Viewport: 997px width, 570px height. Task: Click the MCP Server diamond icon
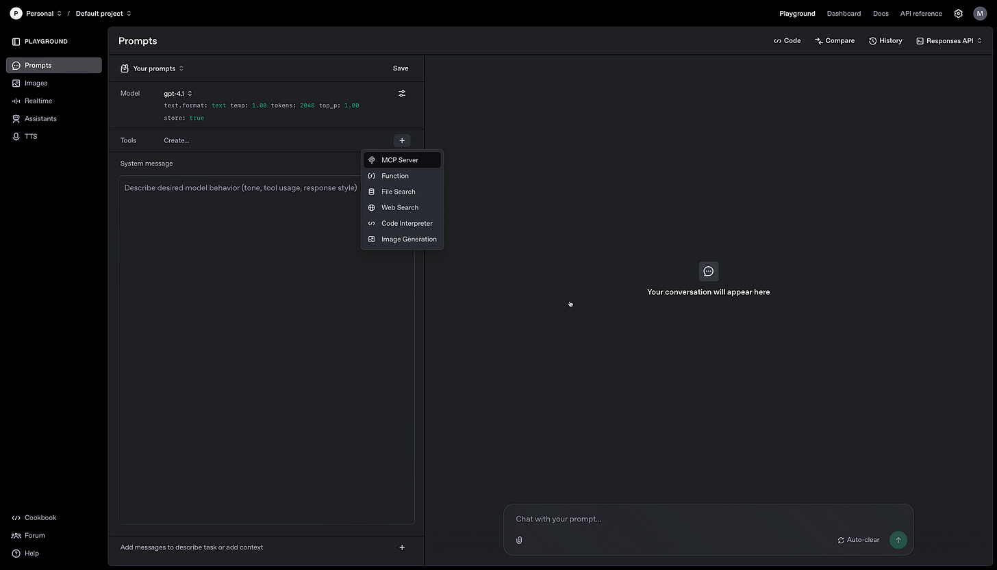pyautogui.click(x=372, y=160)
